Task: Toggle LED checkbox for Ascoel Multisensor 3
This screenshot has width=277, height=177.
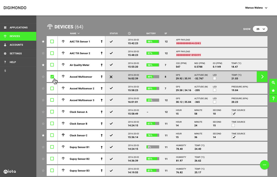Action: (215, 102)
